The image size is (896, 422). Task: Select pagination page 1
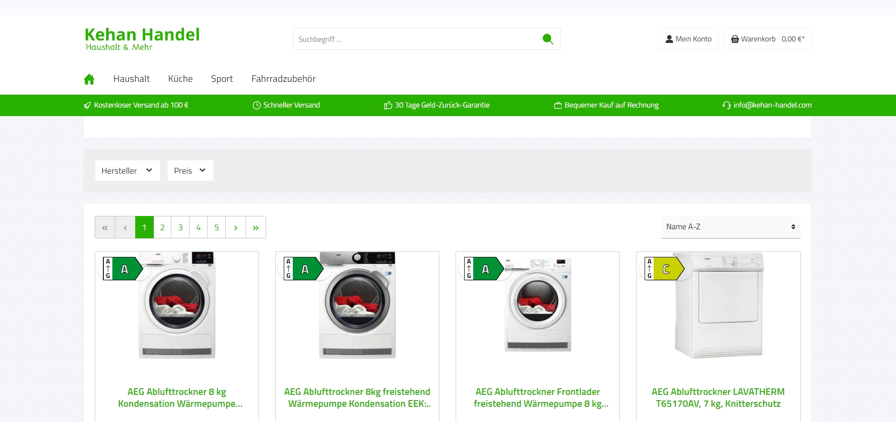144,227
